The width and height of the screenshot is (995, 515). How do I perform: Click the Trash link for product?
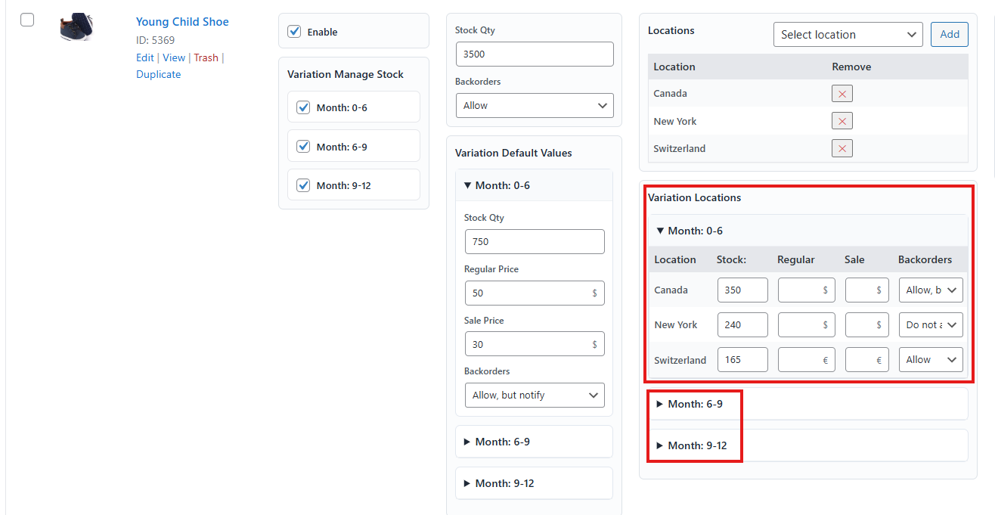coord(206,57)
